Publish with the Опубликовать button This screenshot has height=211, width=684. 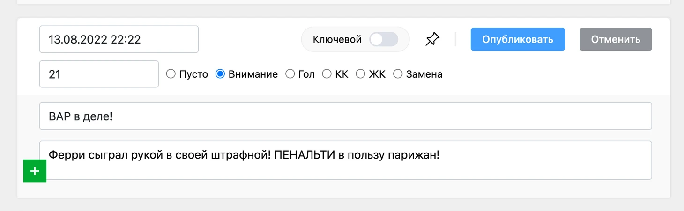click(518, 39)
